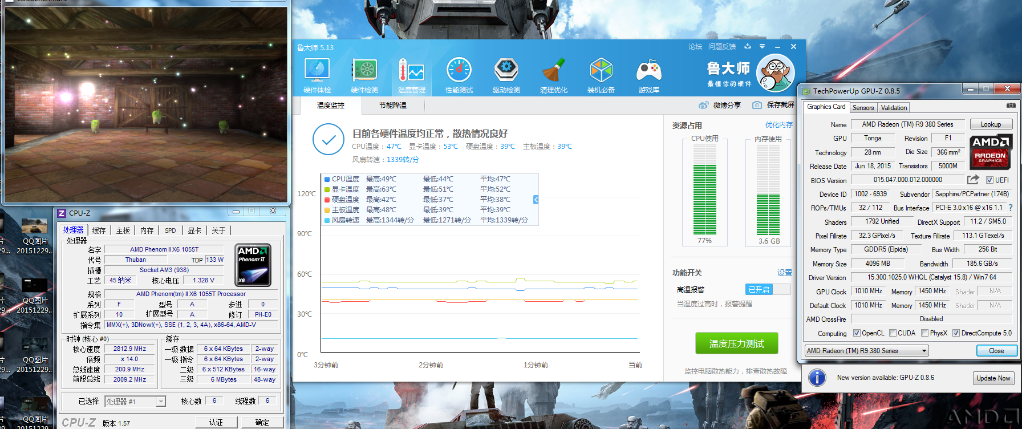The image size is (1022, 429).
Task: Switch to 缓存 tab in CPU-Z
Action: [x=99, y=230]
